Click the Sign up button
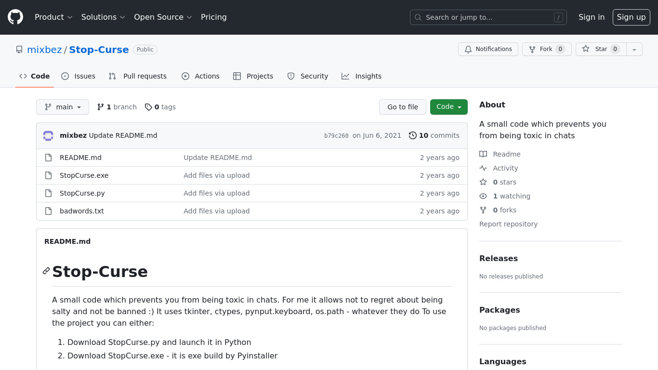Screen dimensions: 658x370 (x=632, y=17)
